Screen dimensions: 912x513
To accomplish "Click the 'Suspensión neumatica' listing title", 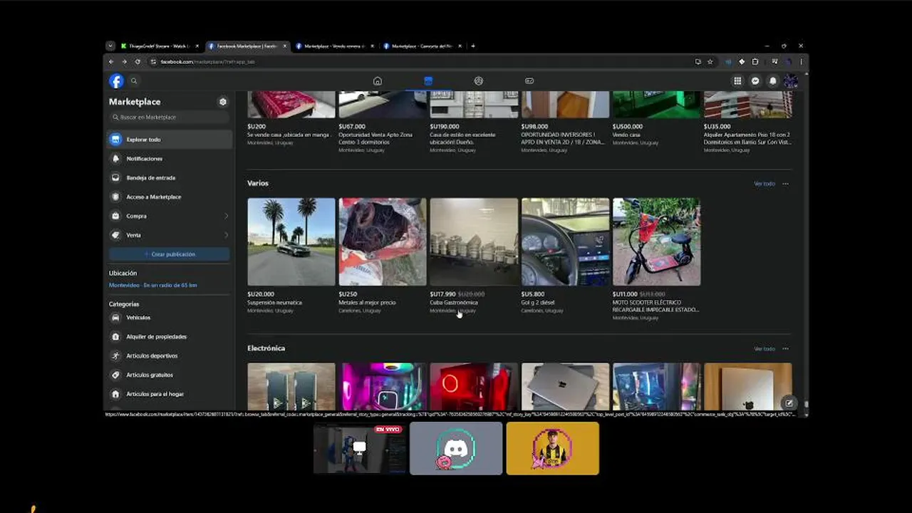I will pos(274,303).
